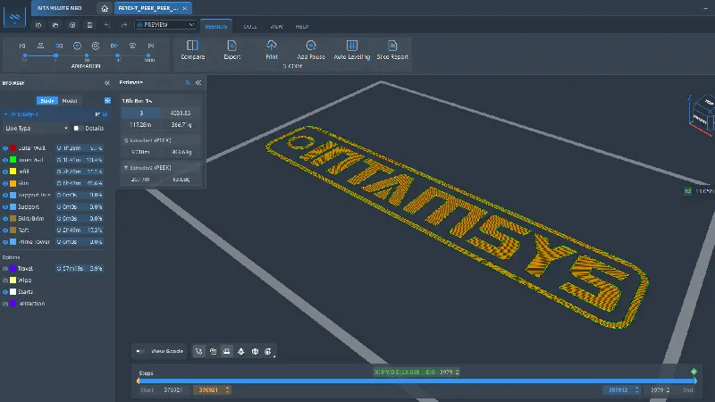Click the second viewport display icon
Image resolution: width=715 pixels, height=402 pixels.
pyautogui.click(x=213, y=351)
